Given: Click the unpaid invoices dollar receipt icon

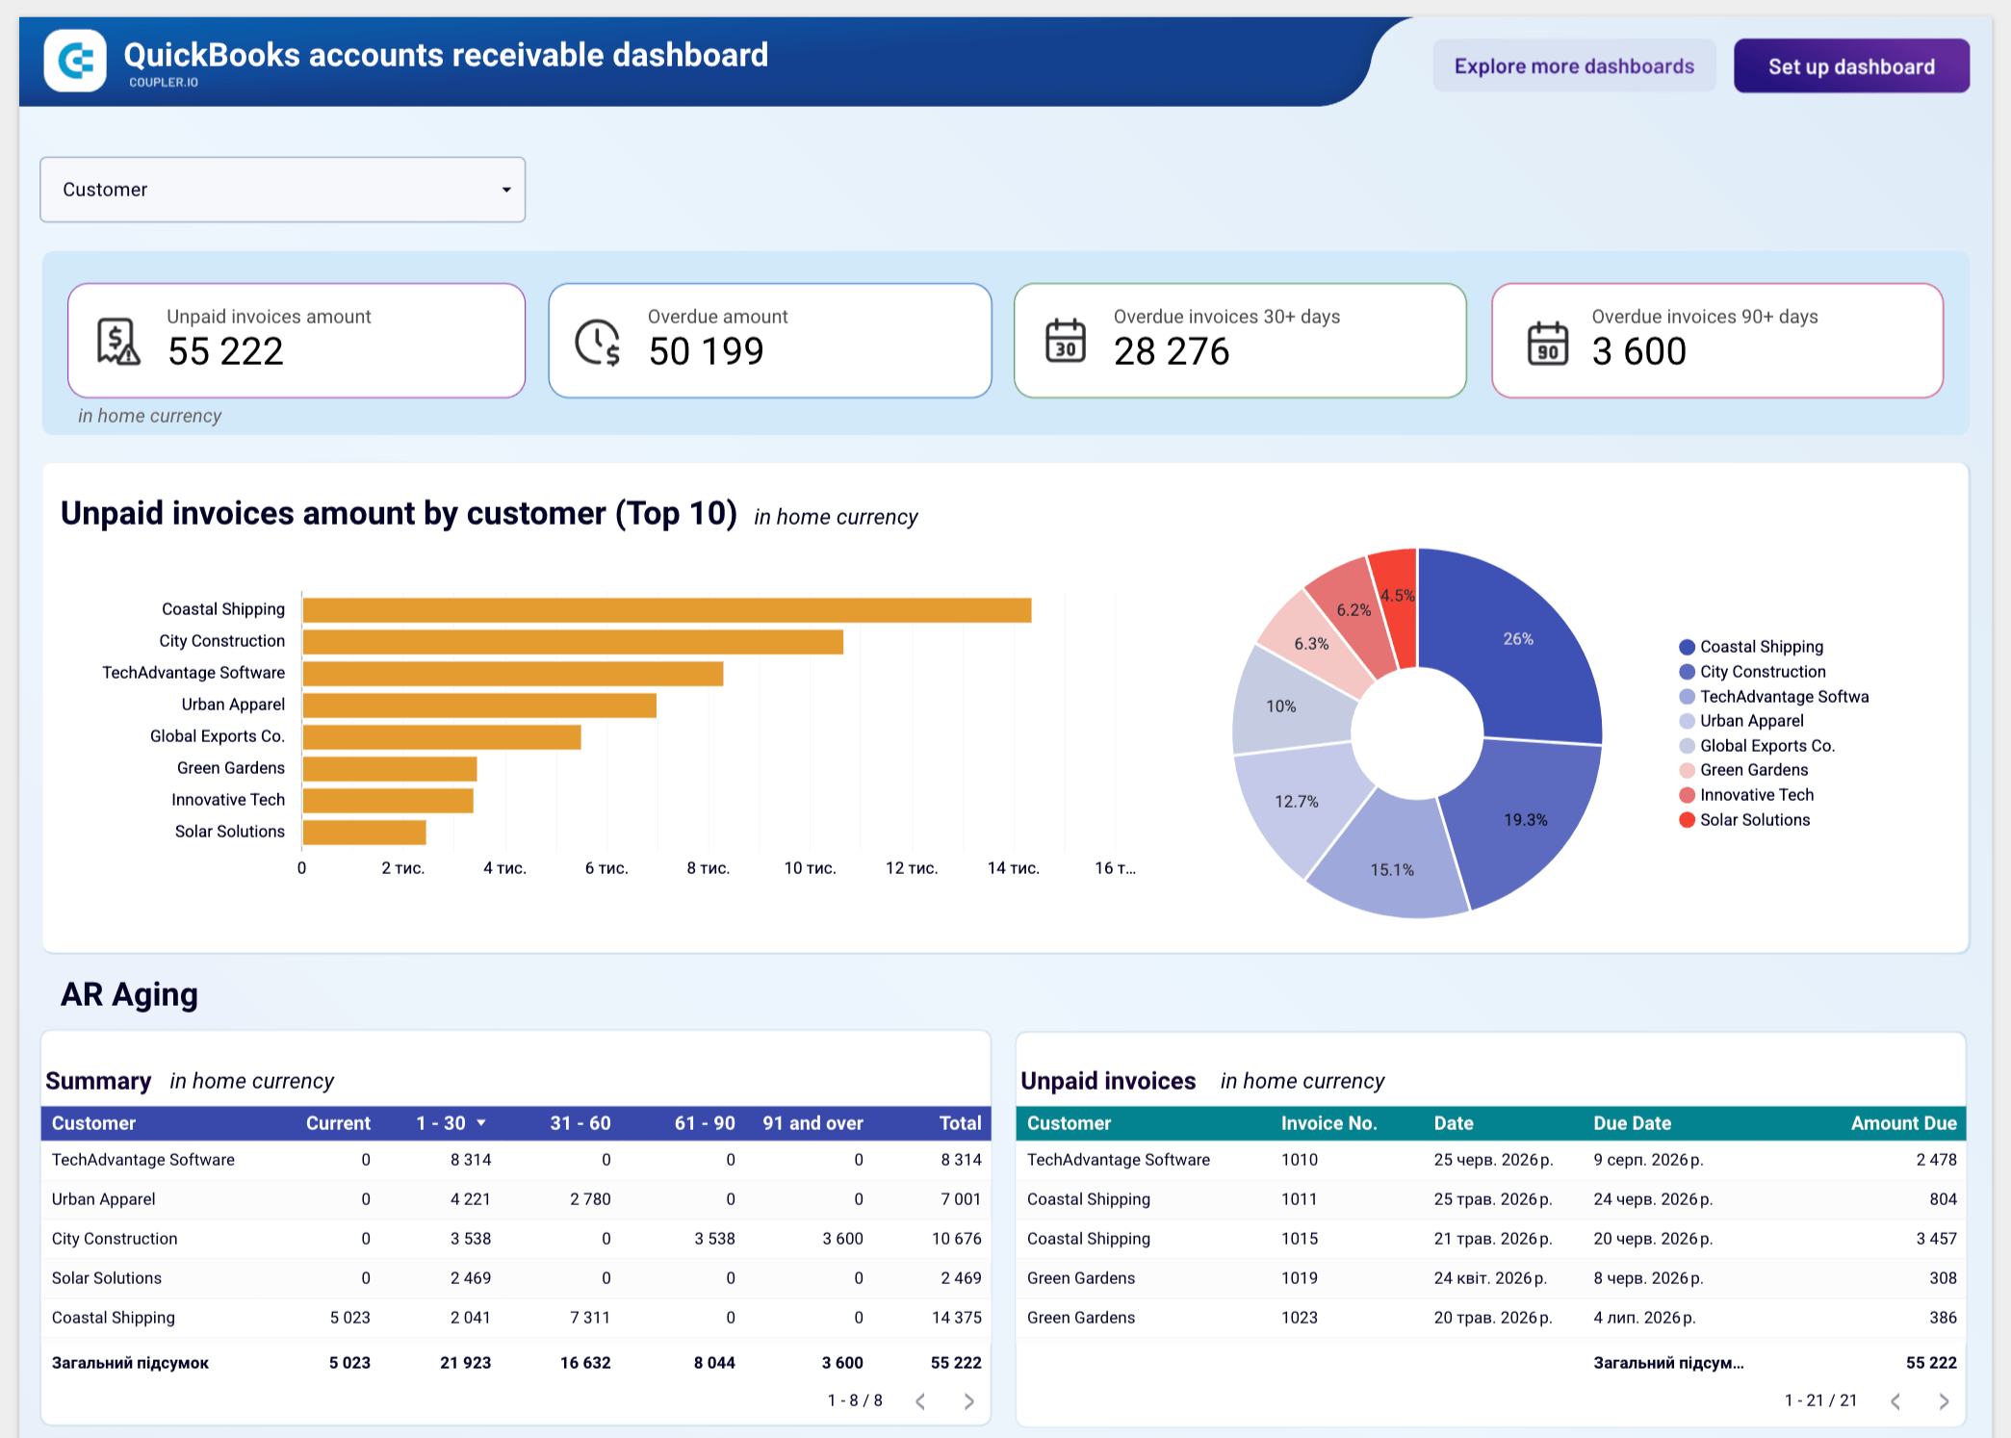Looking at the screenshot, I should (118, 342).
